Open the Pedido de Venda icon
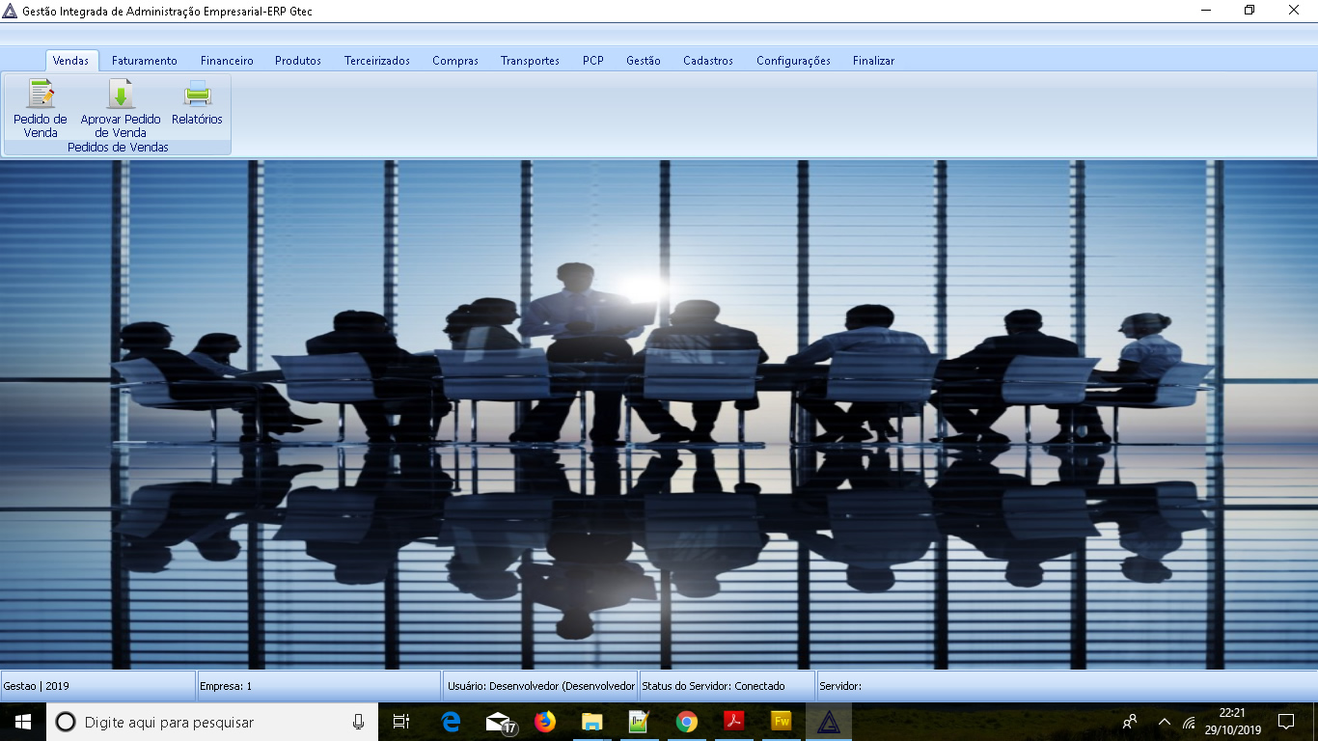 pyautogui.click(x=41, y=95)
